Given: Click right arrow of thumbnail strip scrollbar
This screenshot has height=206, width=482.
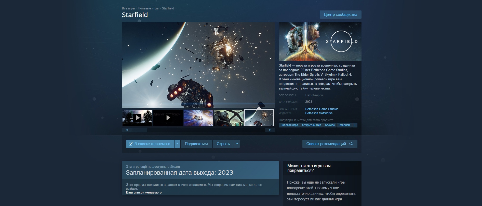Looking at the screenshot, I should coord(270,130).
